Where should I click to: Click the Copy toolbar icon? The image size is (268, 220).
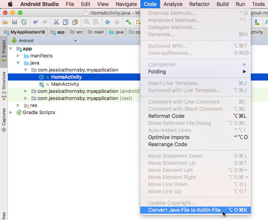click(65, 22)
